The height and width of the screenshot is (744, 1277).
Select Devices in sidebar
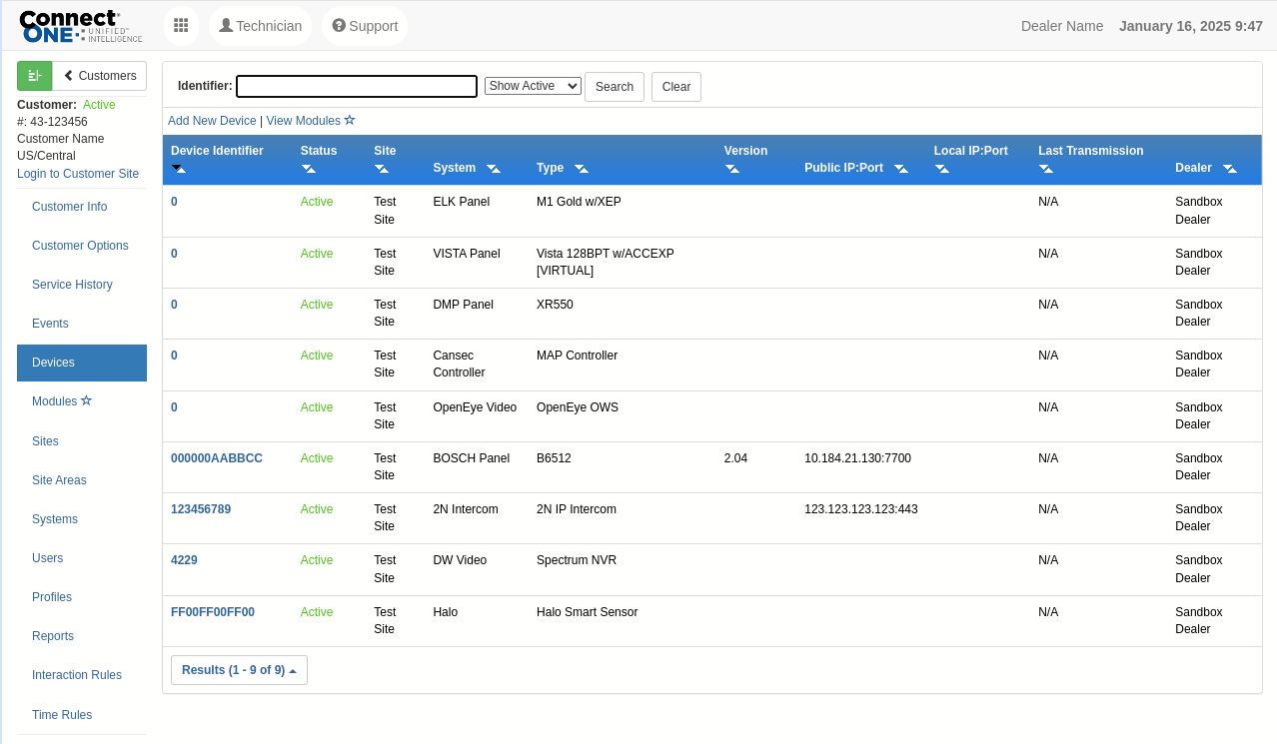pyautogui.click(x=82, y=363)
